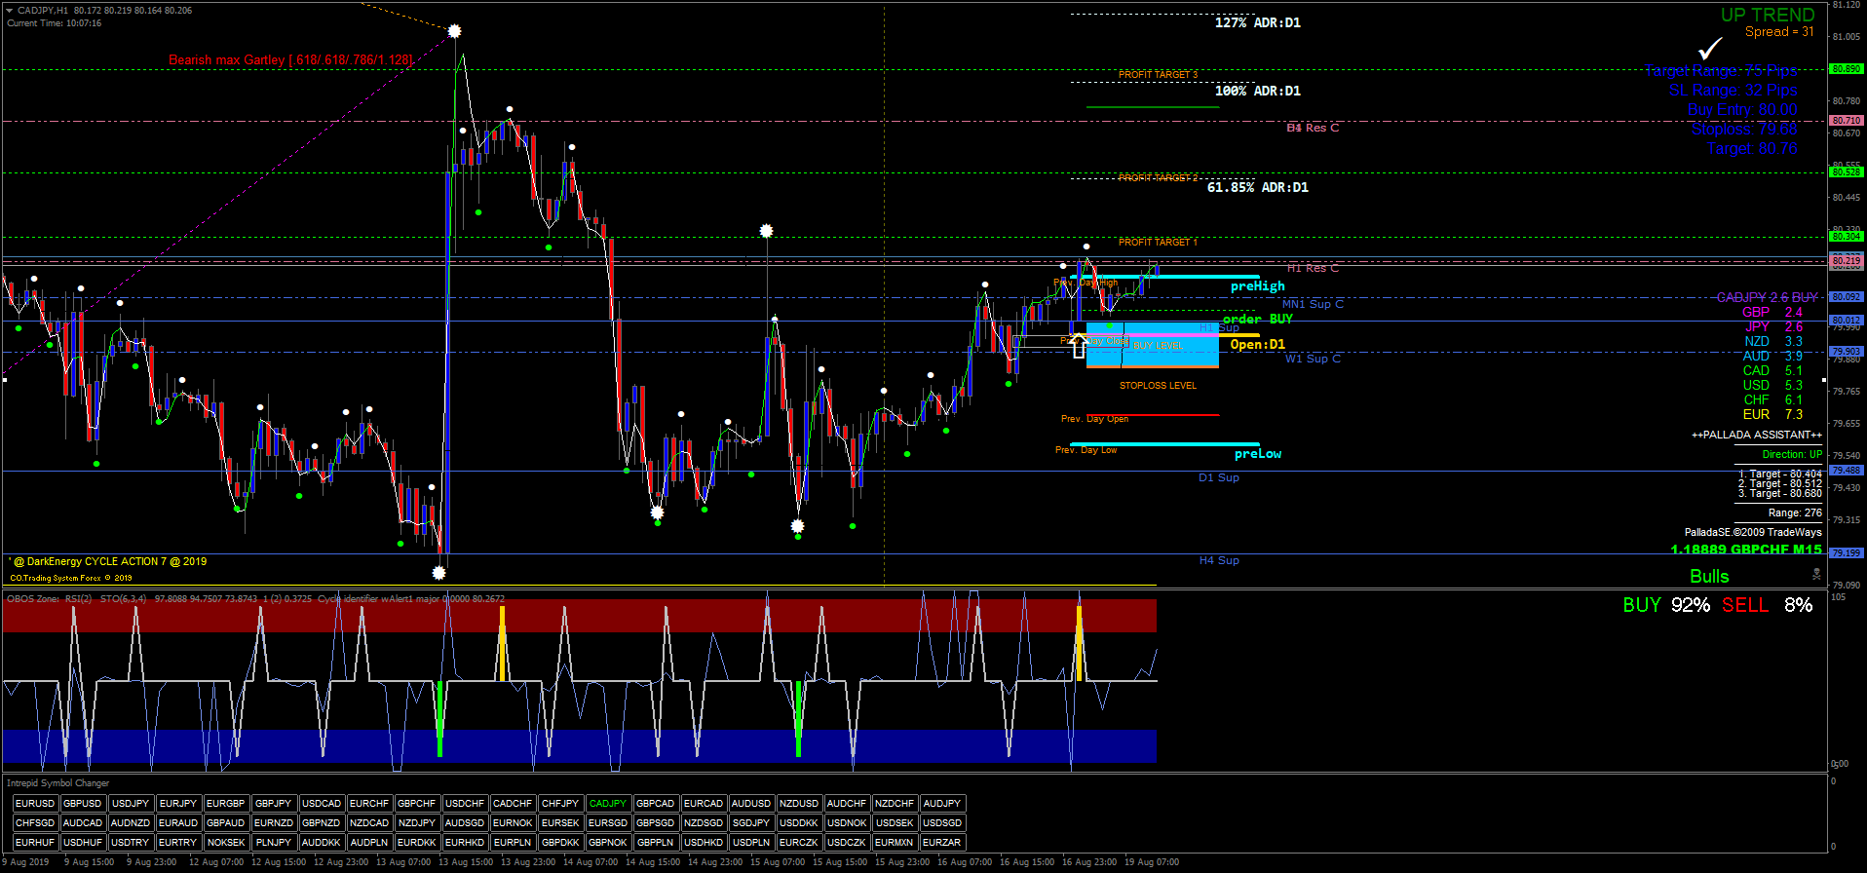Image resolution: width=1867 pixels, height=873 pixels.
Task: Switch chart to EURUSD symbol
Action: click(35, 804)
